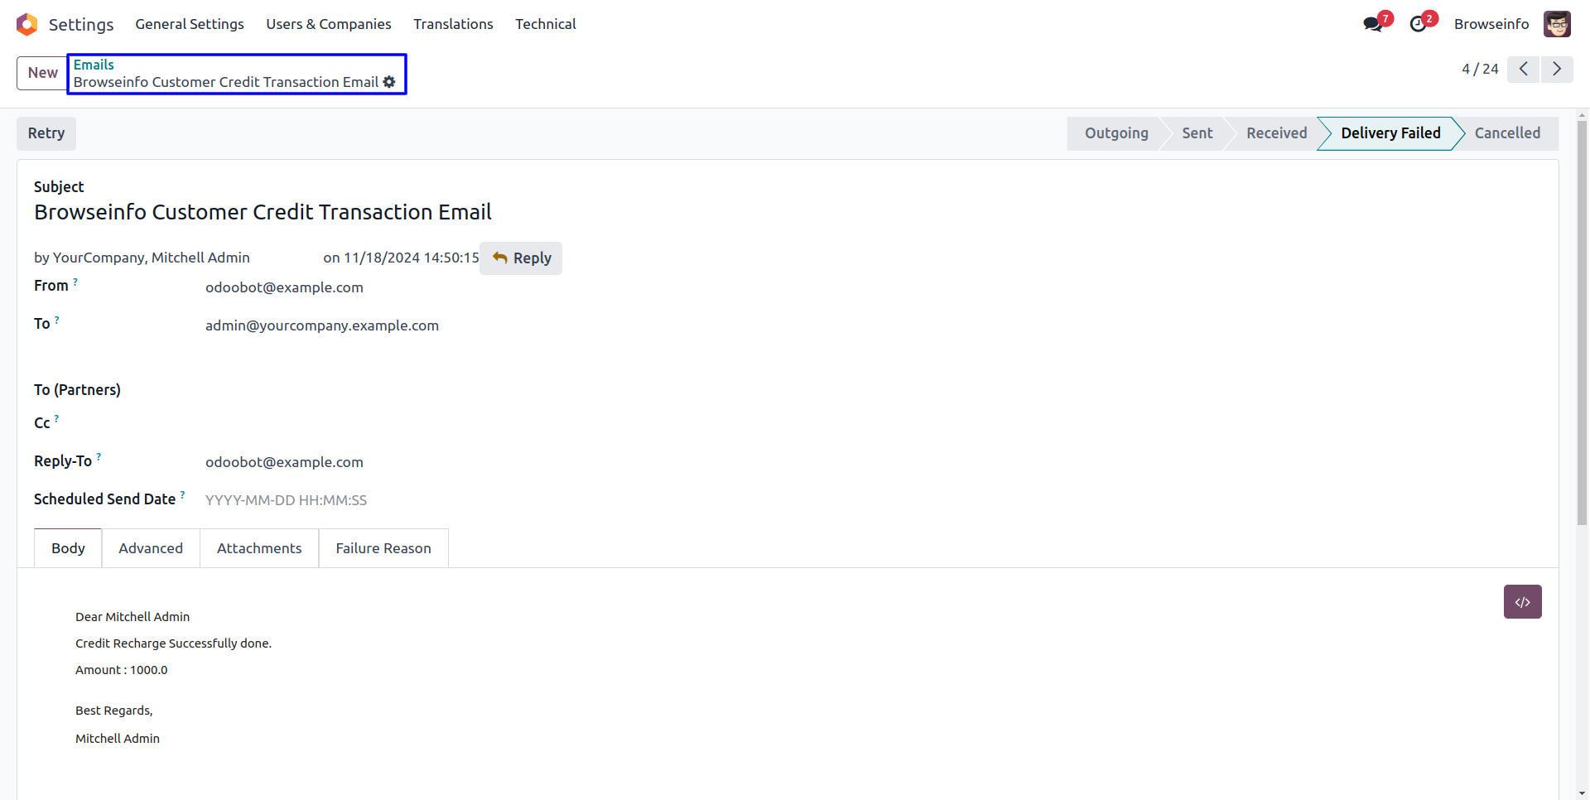Viewport: 1590px width, 800px height.
Task: Toggle the code view of the email body
Action: 1523,602
